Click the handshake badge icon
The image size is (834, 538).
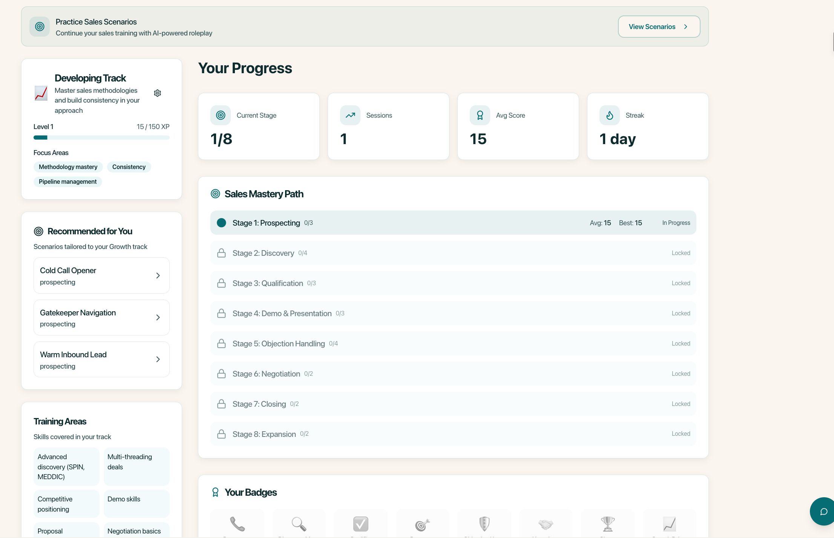tap(546, 524)
